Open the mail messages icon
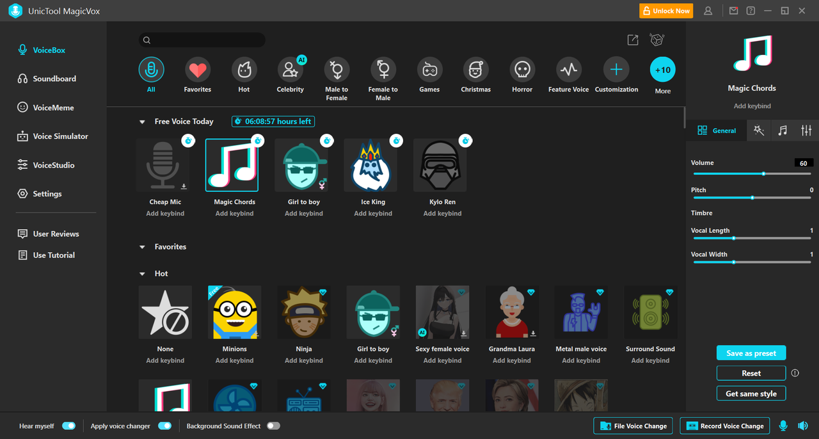This screenshot has height=439, width=819. click(x=733, y=11)
